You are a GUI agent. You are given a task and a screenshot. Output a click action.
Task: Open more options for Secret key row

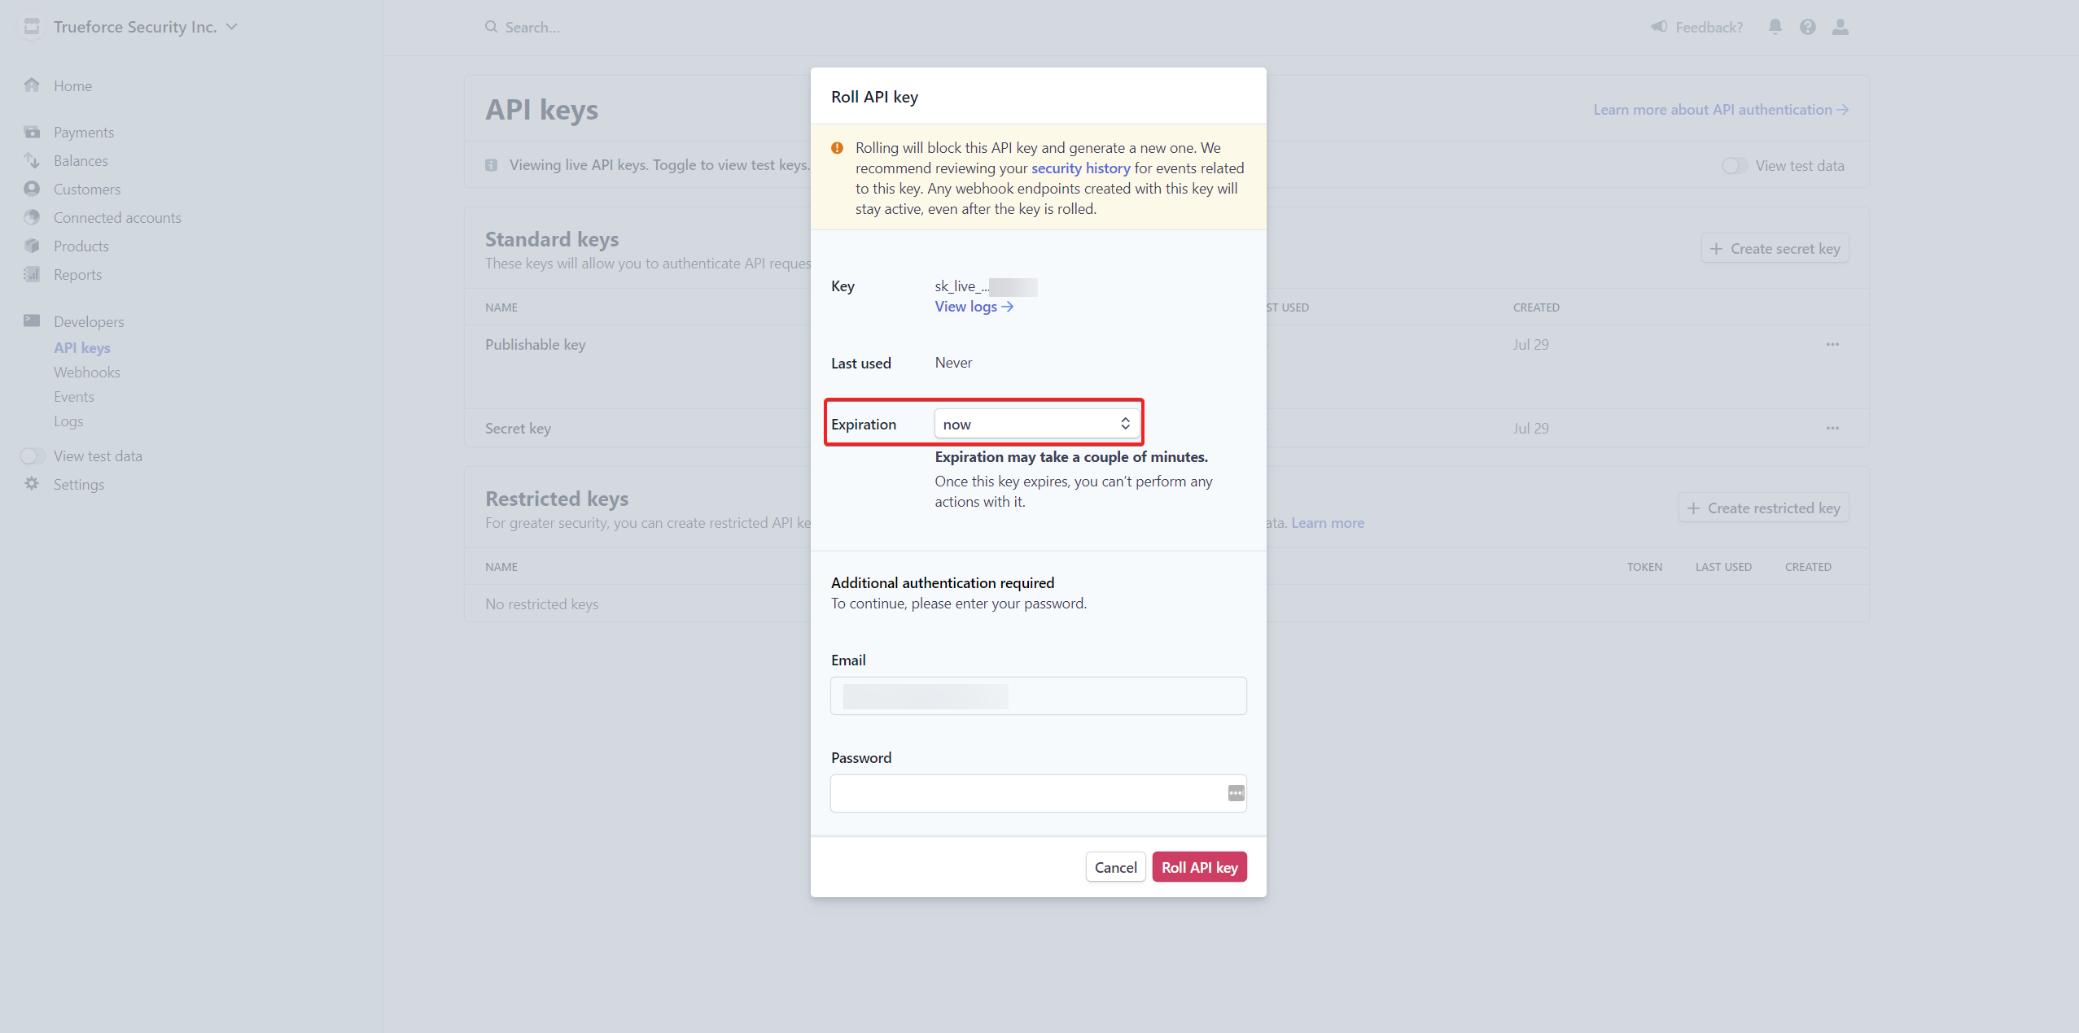tap(1832, 428)
